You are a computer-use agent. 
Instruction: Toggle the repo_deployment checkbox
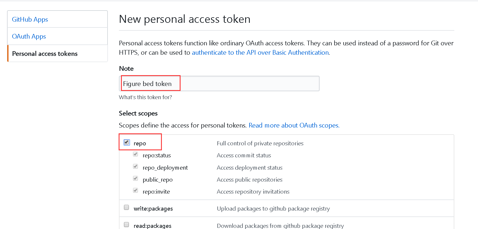(x=136, y=166)
